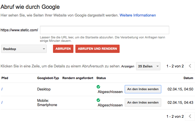Open the path link in the Mobile Smartphone row
The image size is (195, 126).
click(2, 102)
